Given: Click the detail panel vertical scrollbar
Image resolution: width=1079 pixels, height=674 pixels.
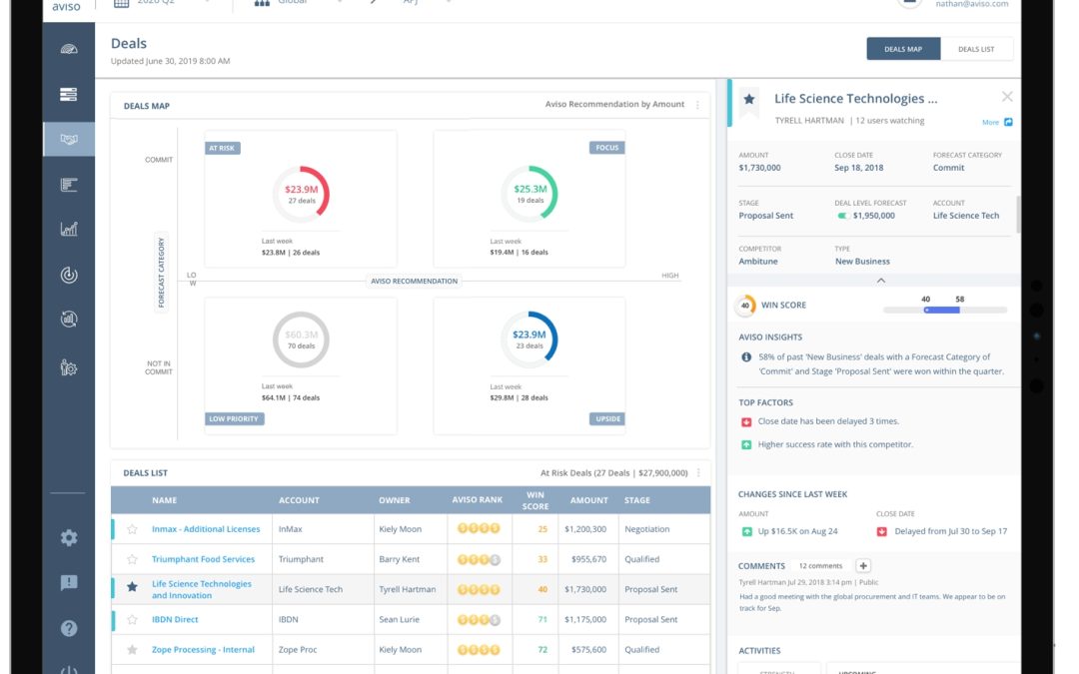Looking at the screenshot, I should 1018,215.
